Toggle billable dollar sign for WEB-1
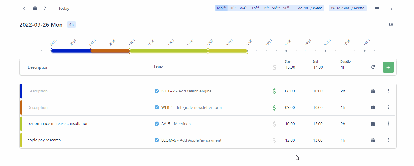This screenshot has width=414, height=166. [x=274, y=107]
